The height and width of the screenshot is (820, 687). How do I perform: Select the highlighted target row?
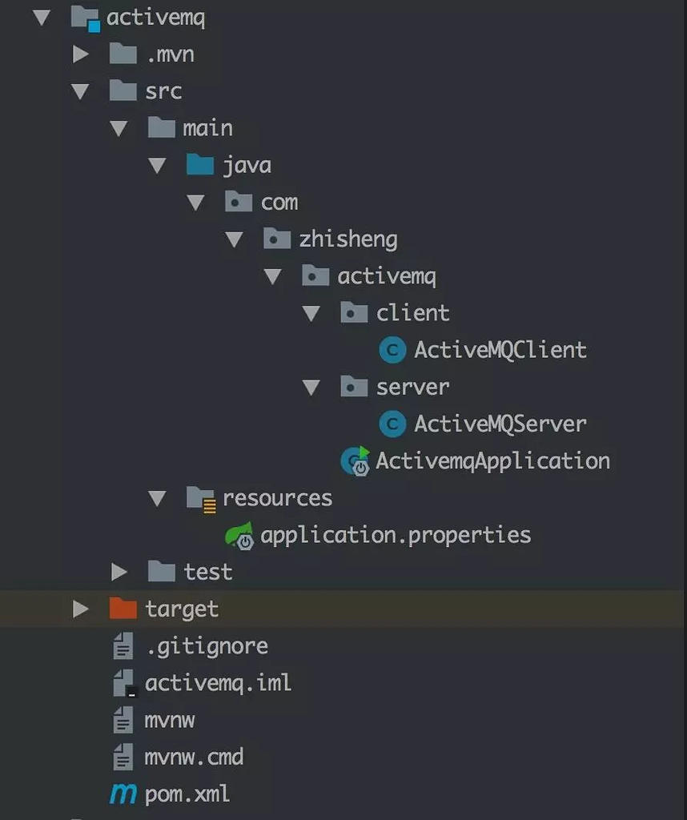click(x=180, y=609)
